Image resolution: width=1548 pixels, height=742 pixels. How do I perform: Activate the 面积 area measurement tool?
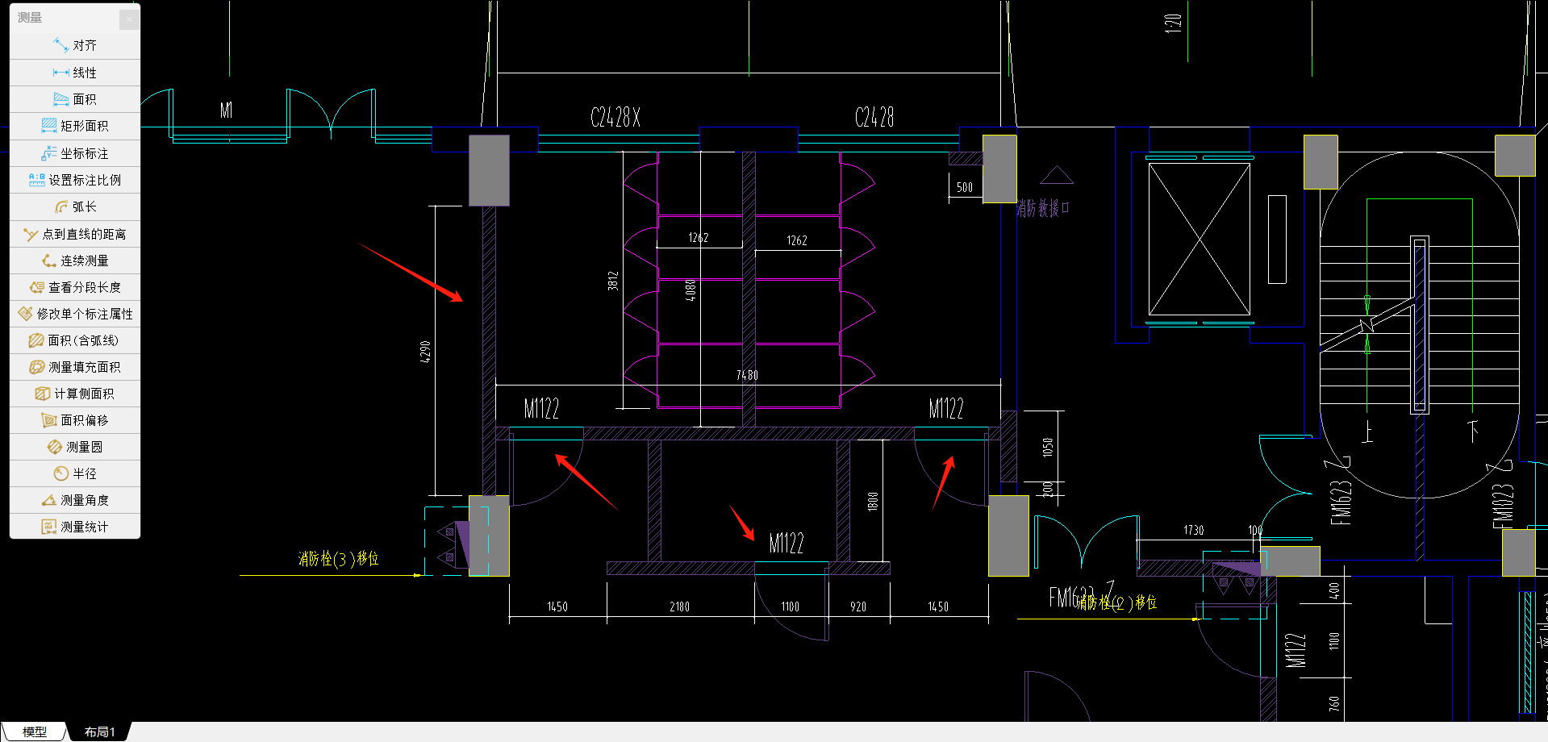point(75,99)
